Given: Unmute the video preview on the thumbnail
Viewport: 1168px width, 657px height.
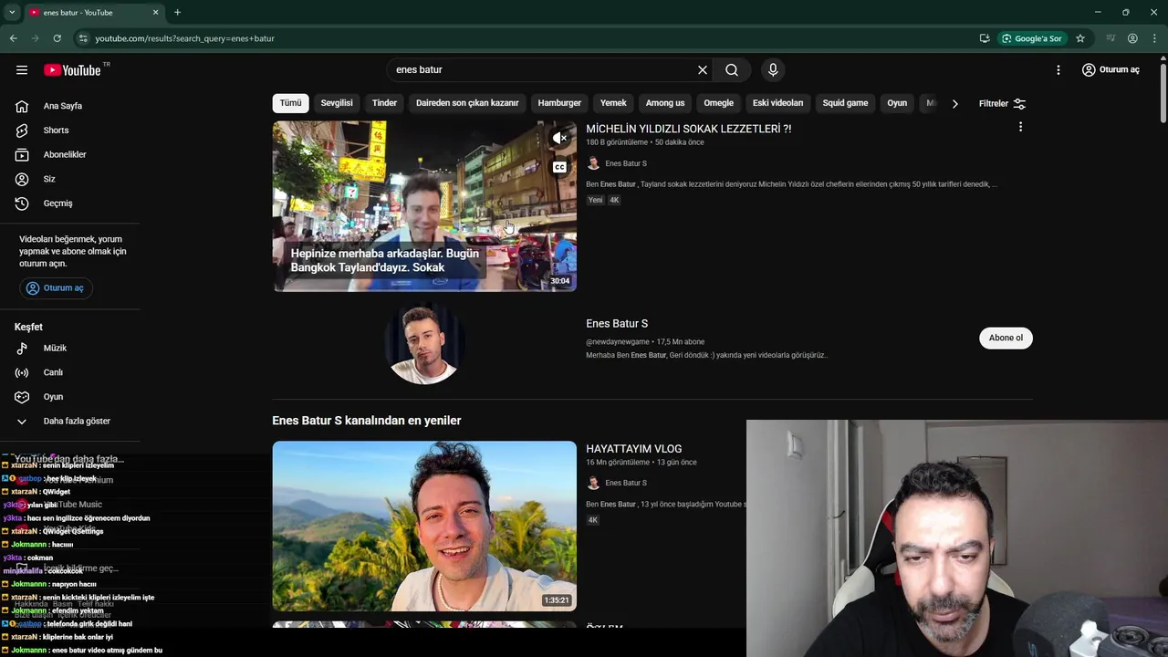Looking at the screenshot, I should click(559, 138).
